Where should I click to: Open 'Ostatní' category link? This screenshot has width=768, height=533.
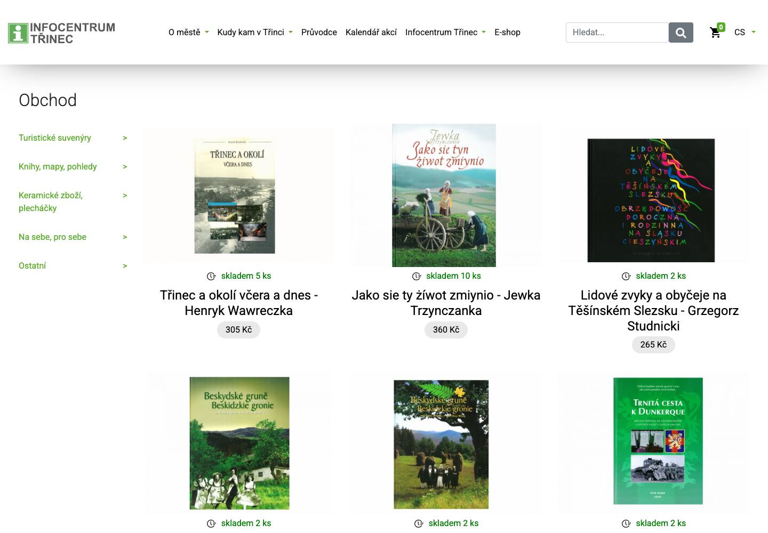[32, 265]
